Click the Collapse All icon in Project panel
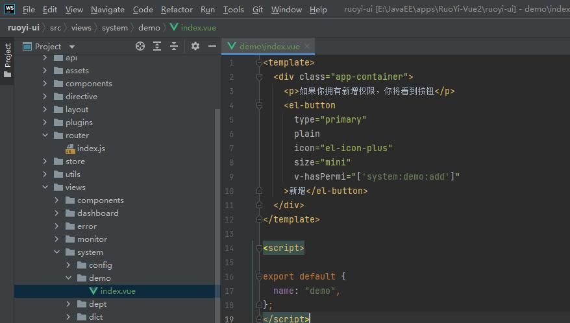570x323 pixels. [x=174, y=46]
